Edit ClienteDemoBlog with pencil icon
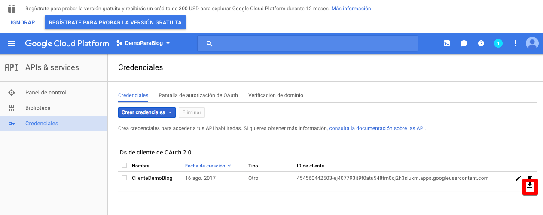Viewport: 543px width, 215px height. click(x=519, y=178)
